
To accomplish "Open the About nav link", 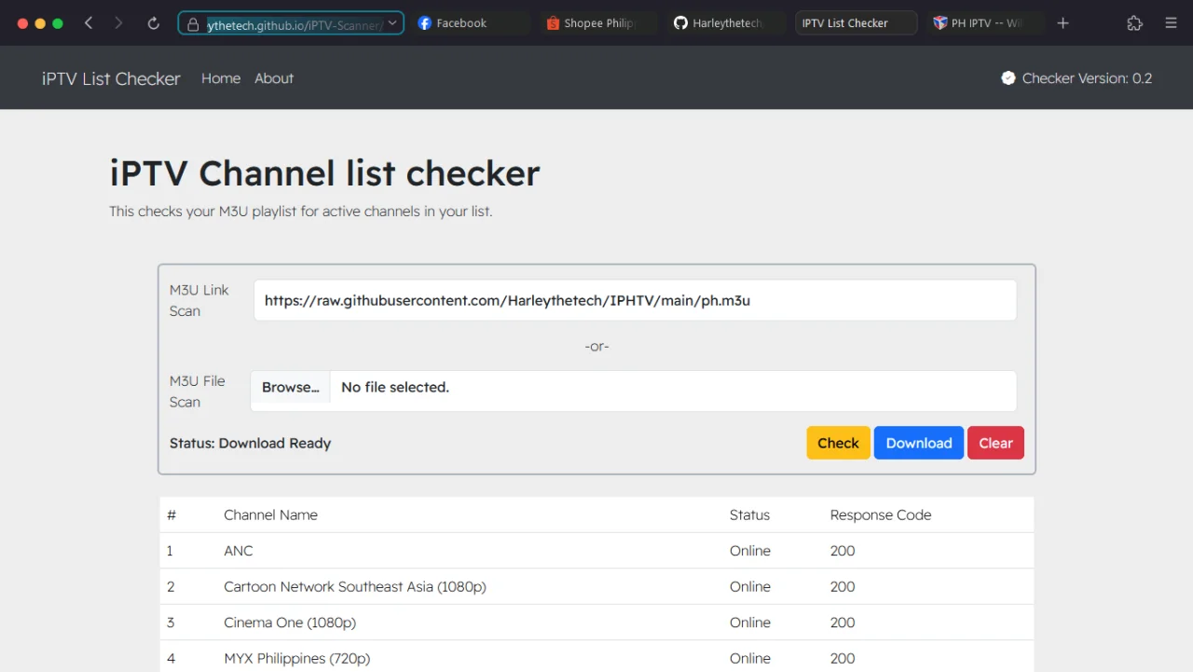I will [274, 78].
